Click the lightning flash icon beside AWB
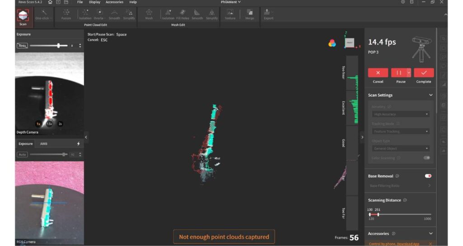 click(x=78, y=144)
